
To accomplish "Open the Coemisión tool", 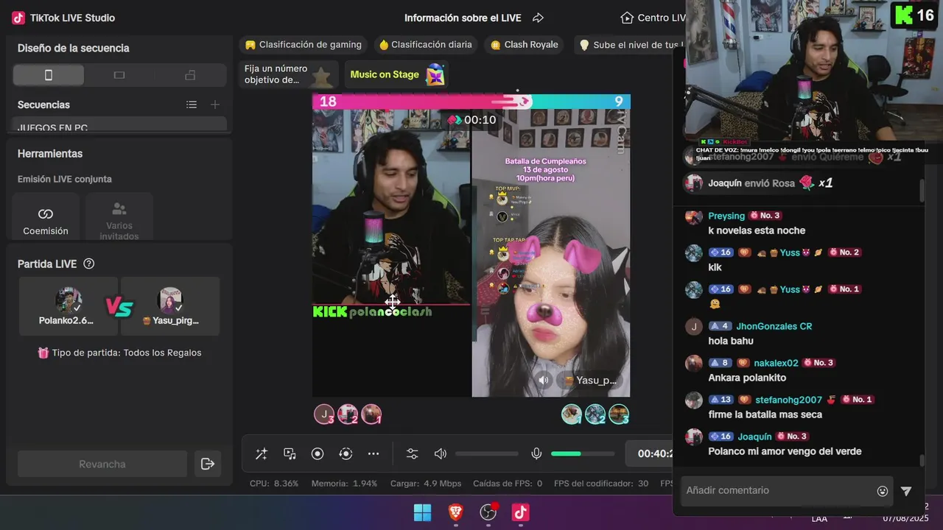I will coord(46,218).
